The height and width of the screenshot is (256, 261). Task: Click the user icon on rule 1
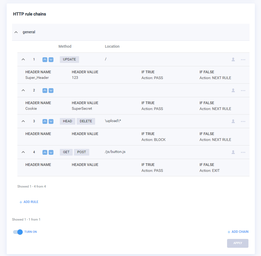tap(233, 59)
